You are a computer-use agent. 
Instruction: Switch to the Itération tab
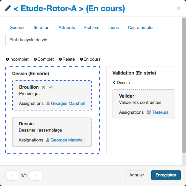coord(41,27)
